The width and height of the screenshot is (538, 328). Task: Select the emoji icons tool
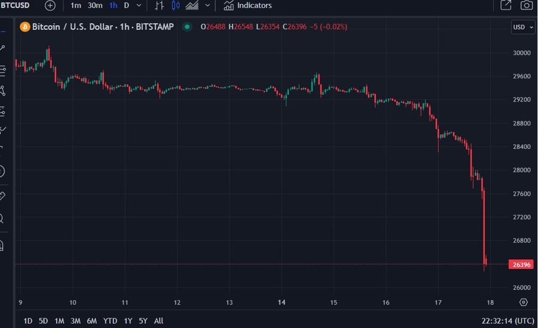tap(2, 171)
